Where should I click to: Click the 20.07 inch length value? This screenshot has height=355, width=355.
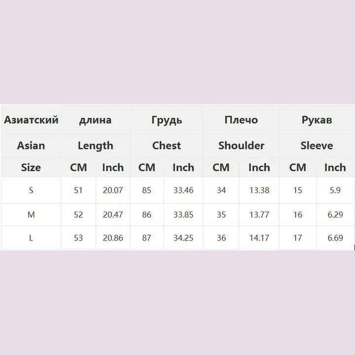pos(112,190)
